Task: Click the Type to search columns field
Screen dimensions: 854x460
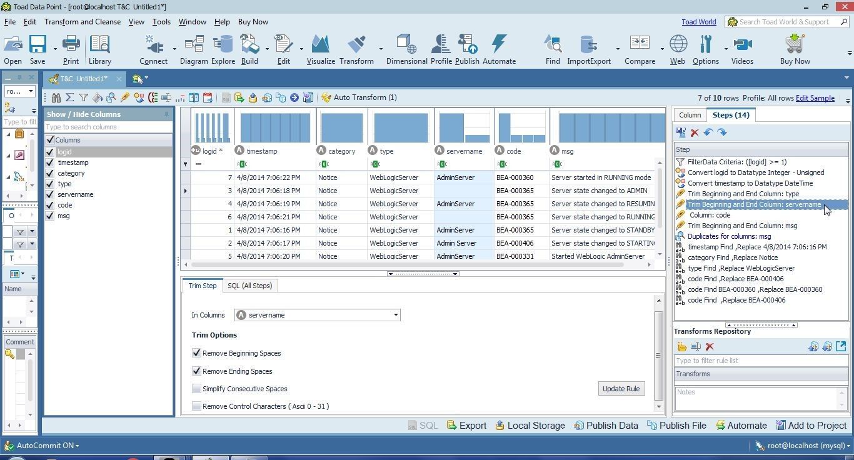Action: (108, 127)
